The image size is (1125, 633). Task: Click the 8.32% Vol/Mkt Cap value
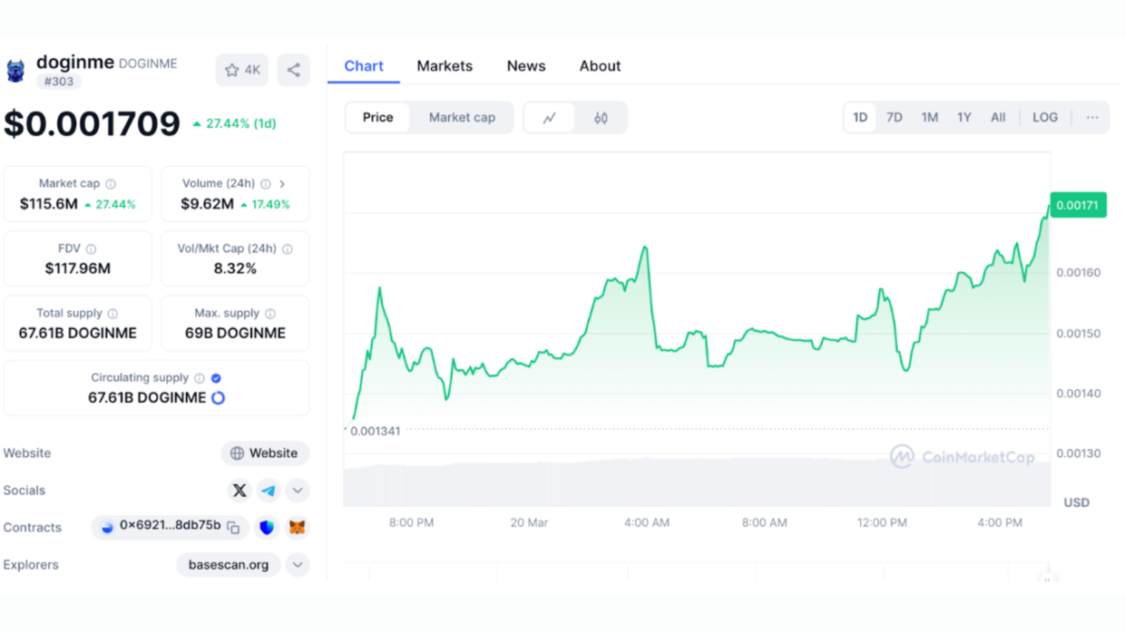point(235,268)
